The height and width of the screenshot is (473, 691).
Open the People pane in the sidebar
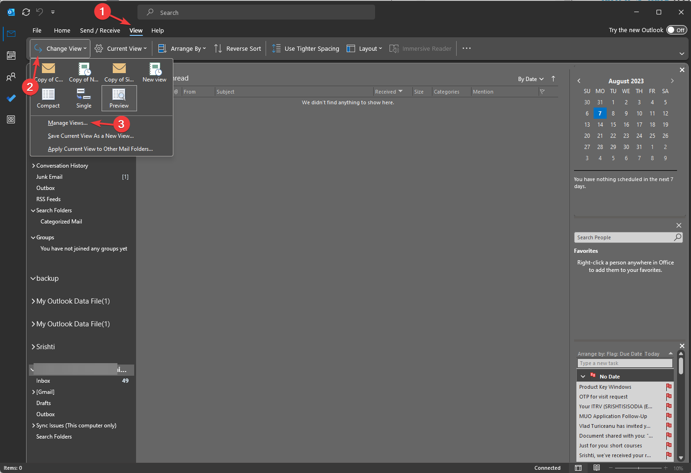(x=11, y=77)
